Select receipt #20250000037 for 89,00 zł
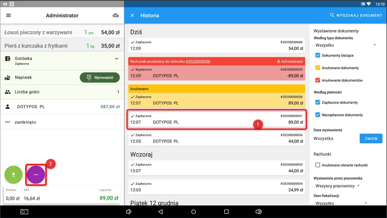Screen dimensions: 387x218 216,119
